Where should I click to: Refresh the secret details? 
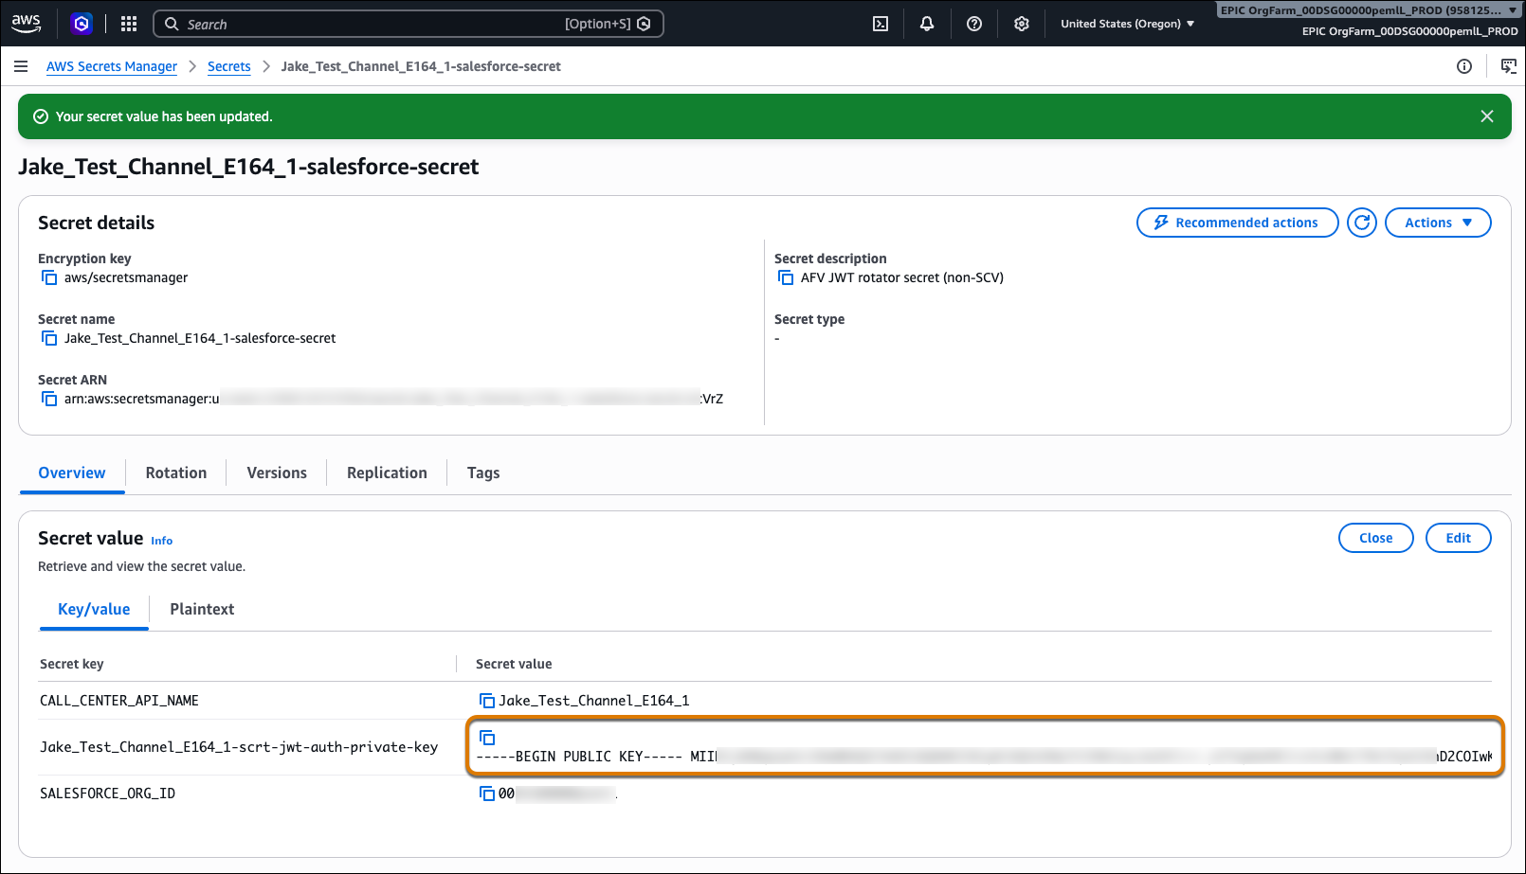click(x=1362, y=223)
